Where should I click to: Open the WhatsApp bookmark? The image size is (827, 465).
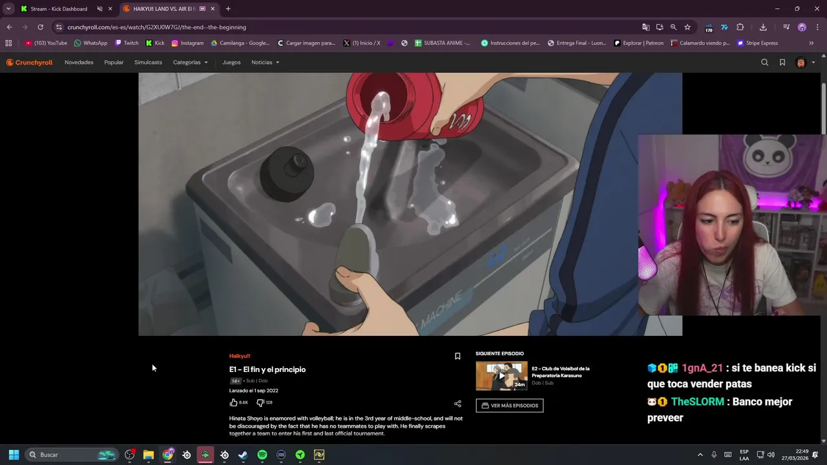point(90,43)
